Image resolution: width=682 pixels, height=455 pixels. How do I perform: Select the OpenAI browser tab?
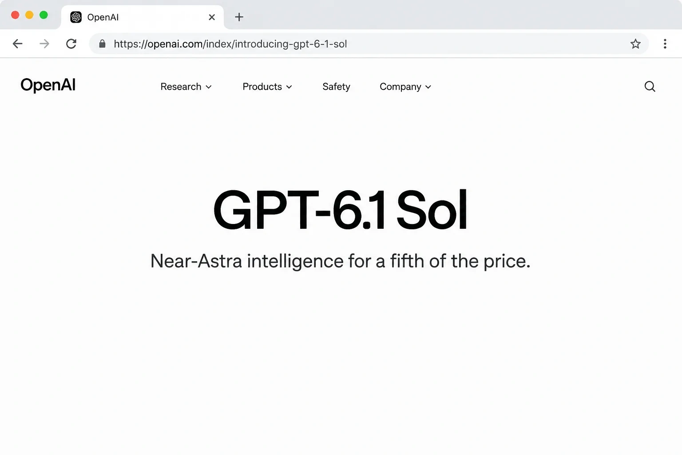142,17
